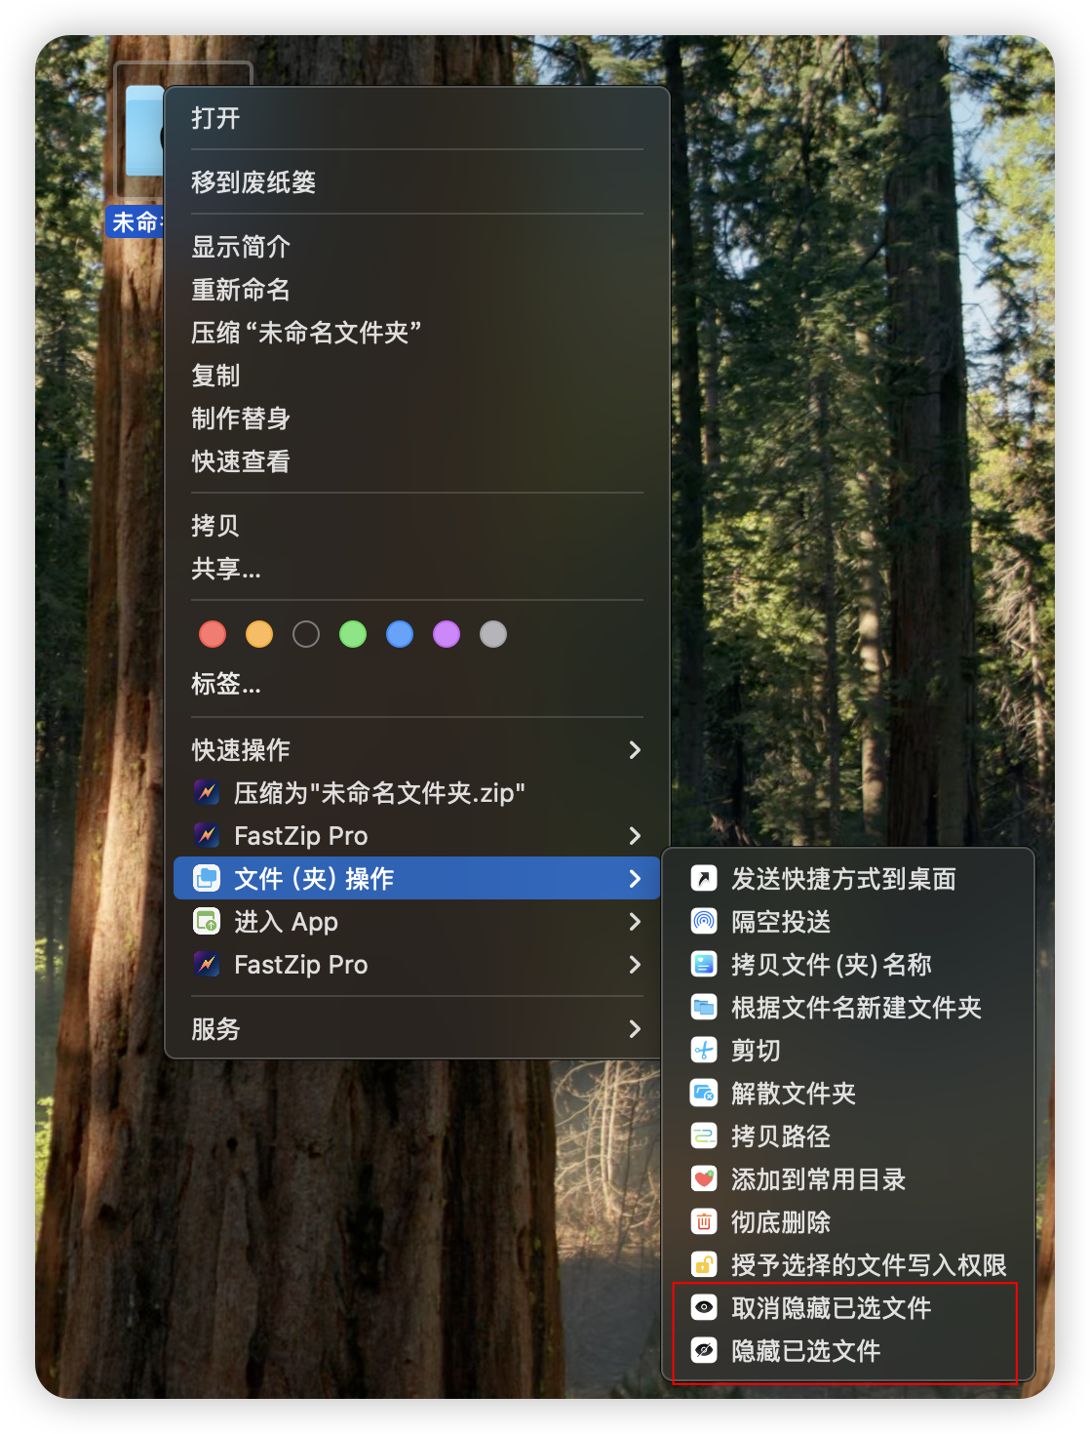The height and width of the screenshot is (1434, 1090).
Task: Apply the purple color tag
Action: (447, 634)
